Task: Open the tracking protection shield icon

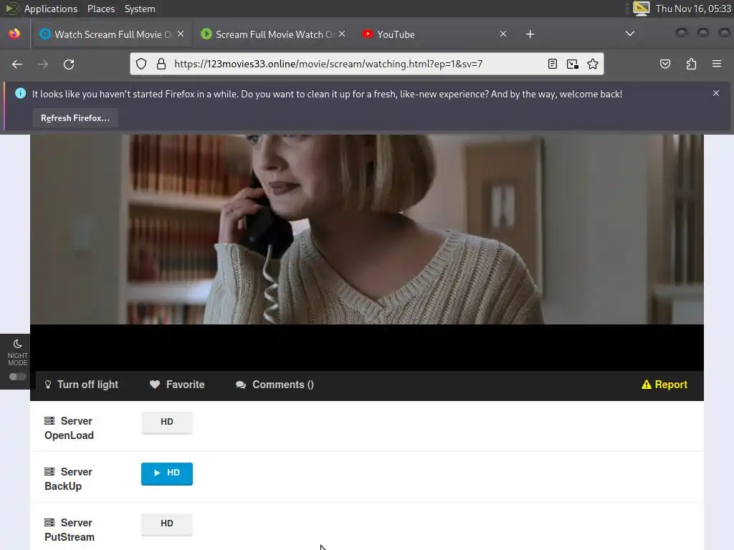Action: 141,64
